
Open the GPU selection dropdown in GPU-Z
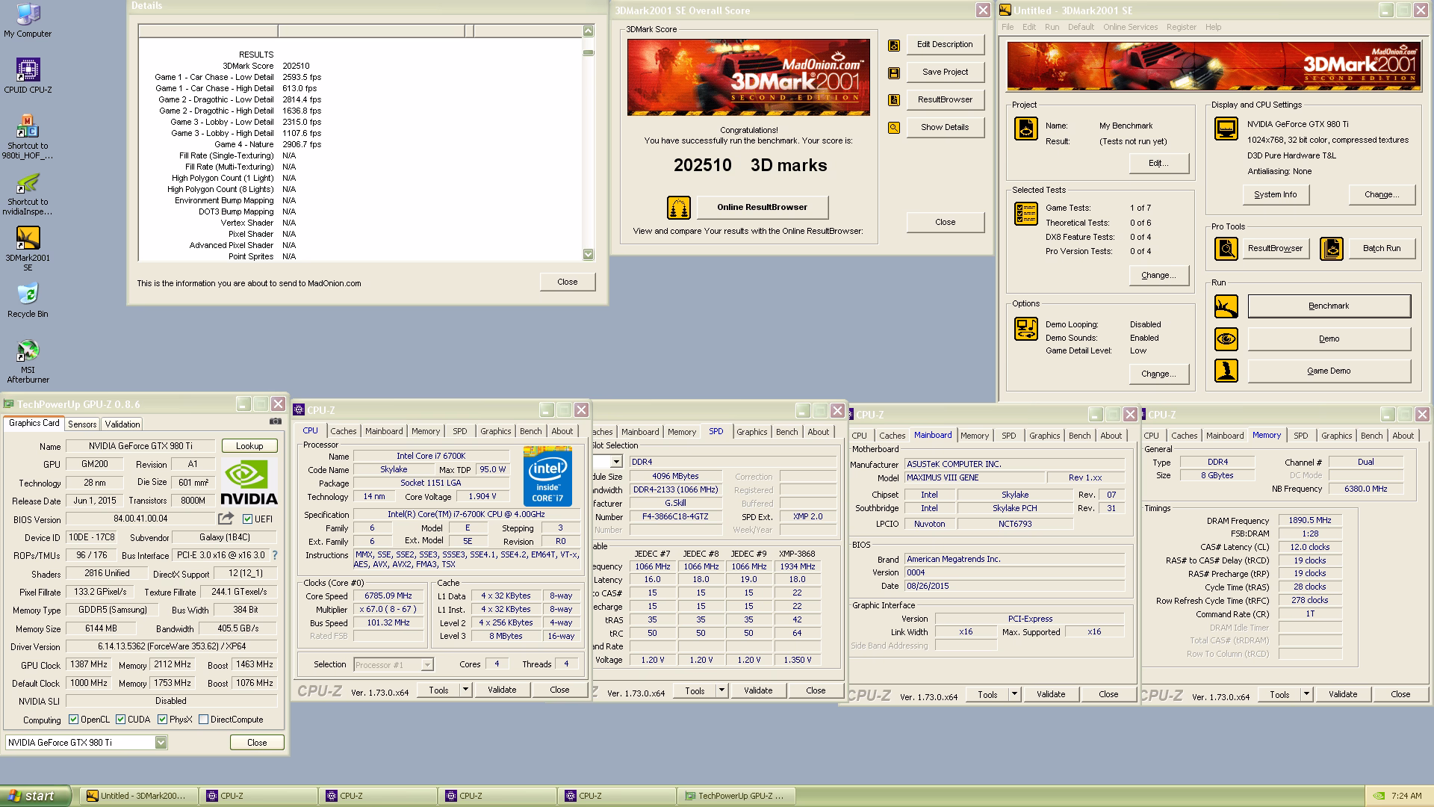(161, 743)
